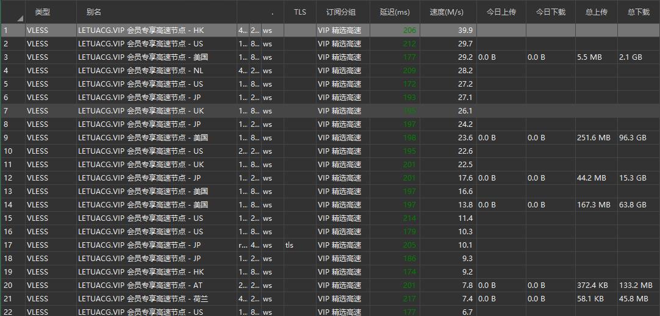Sort the list by the 类型 column header

[x=42, y=12]
